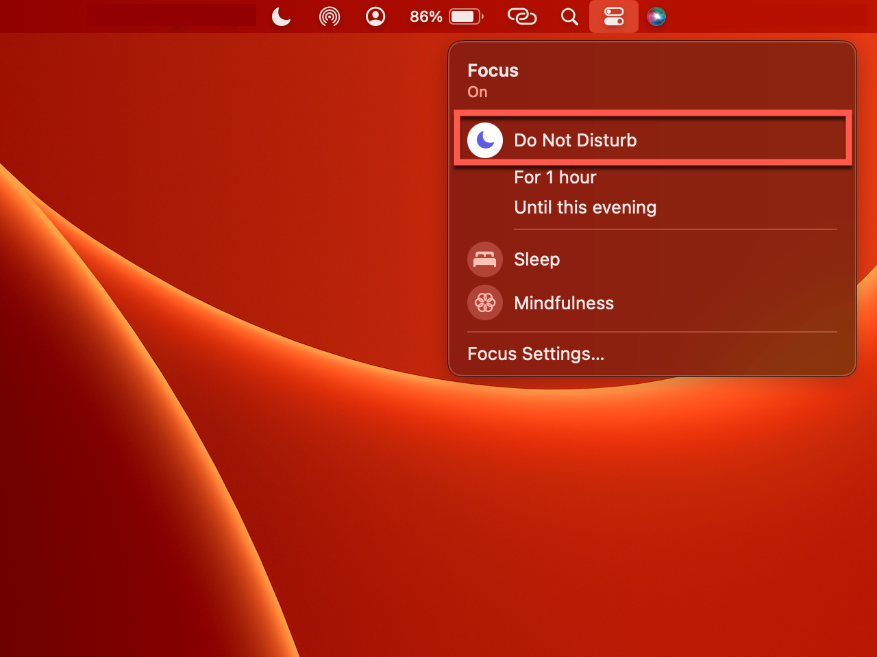Toggle off the Do Not Disturb moon icon

[x=485, y=140]
